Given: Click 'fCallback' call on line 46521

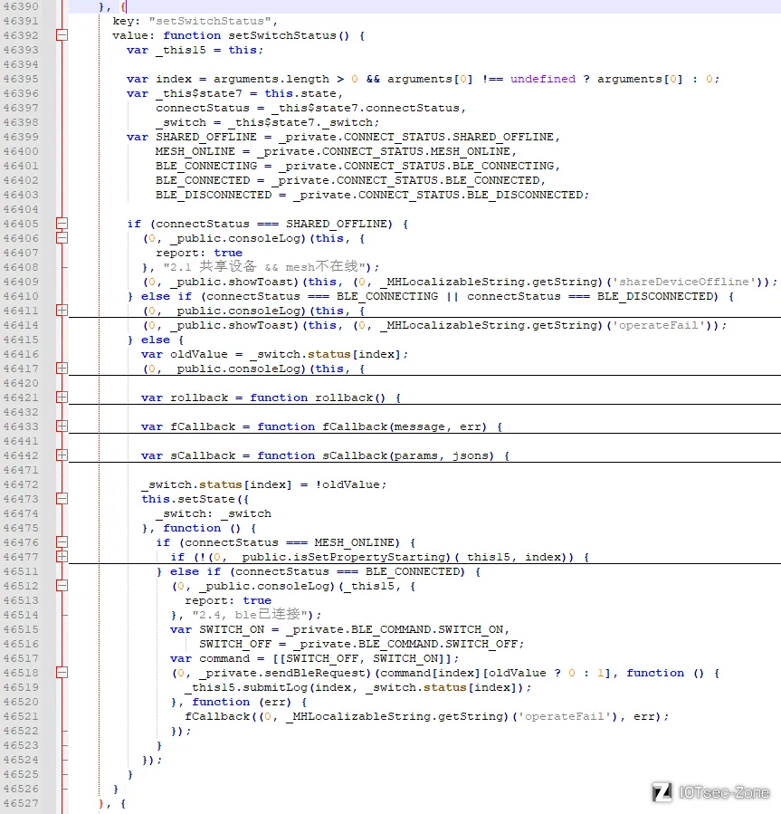Looking at the screenshot, I should click(x=217, y=716).
